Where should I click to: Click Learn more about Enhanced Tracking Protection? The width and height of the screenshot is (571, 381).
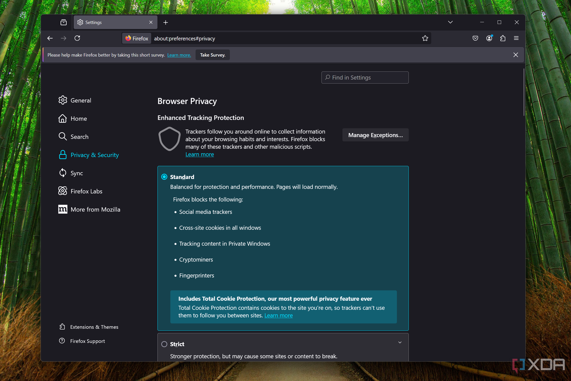click(x=200, y=154)
